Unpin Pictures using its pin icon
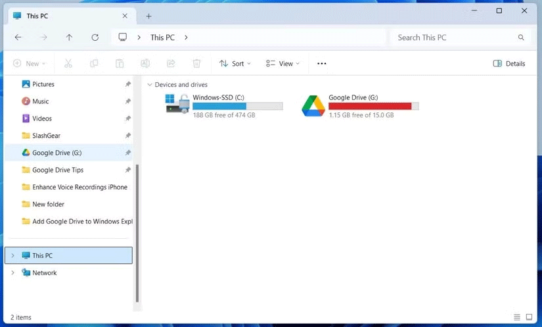 pos(128,84)
